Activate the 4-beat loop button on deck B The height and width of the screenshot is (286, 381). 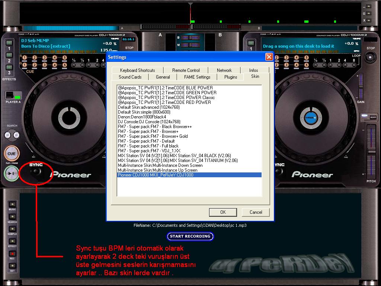345,65
